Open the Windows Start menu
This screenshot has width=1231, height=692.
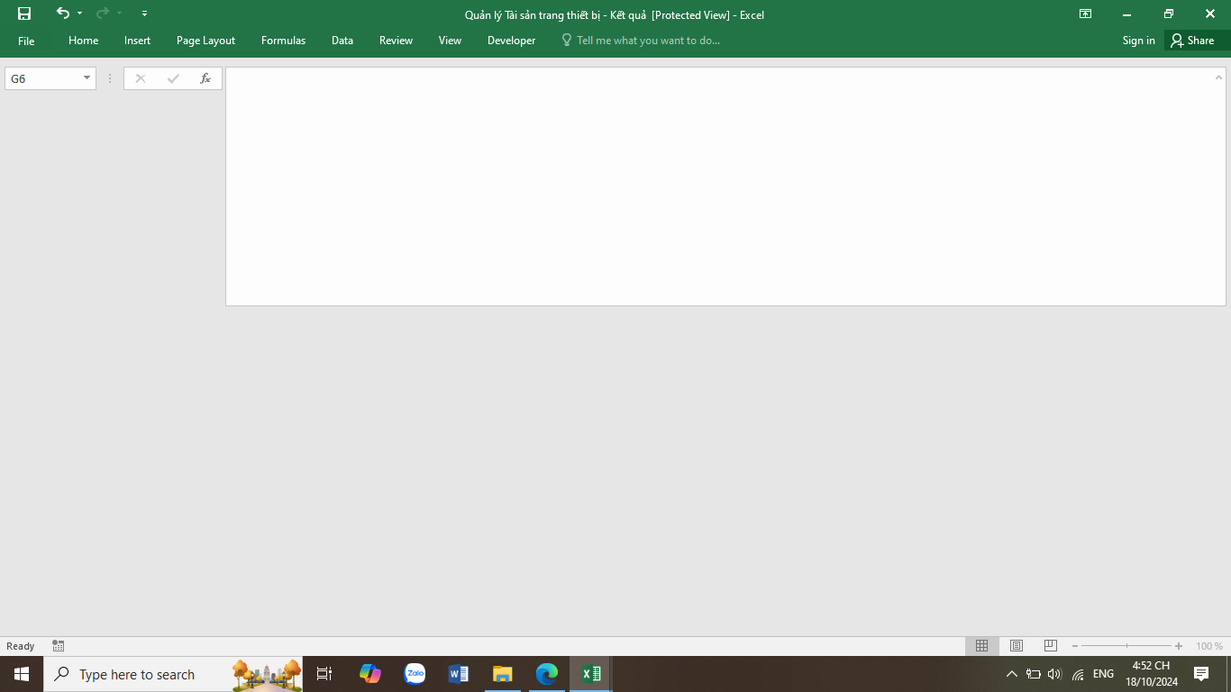point(22,674)
